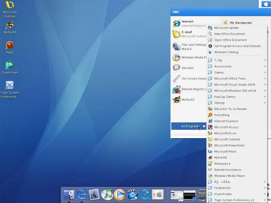
Task: Launch Everything search program
Action: click(237, 115)
